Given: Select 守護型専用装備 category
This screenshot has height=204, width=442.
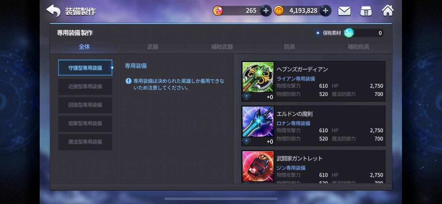Looking at the screenshot, I should click(x=85, y=68).
